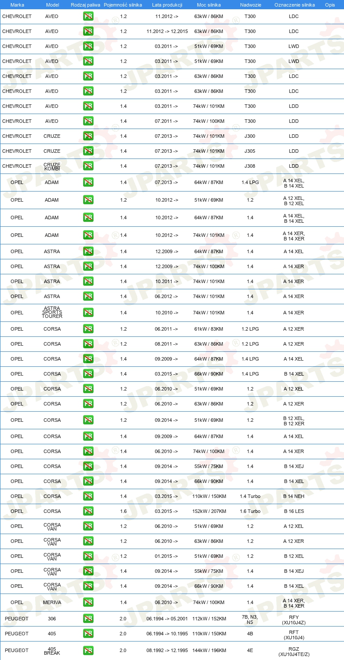Click the Rodzaj paliwa column header
The image size is (344, 660).
[x=86, y=5]
